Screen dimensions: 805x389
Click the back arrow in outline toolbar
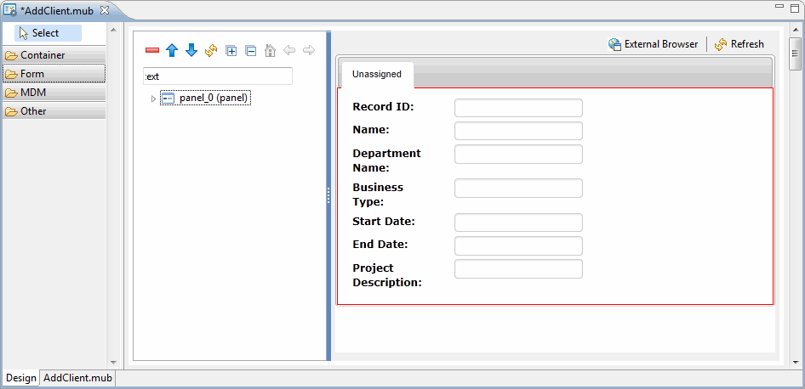point(289,50)
